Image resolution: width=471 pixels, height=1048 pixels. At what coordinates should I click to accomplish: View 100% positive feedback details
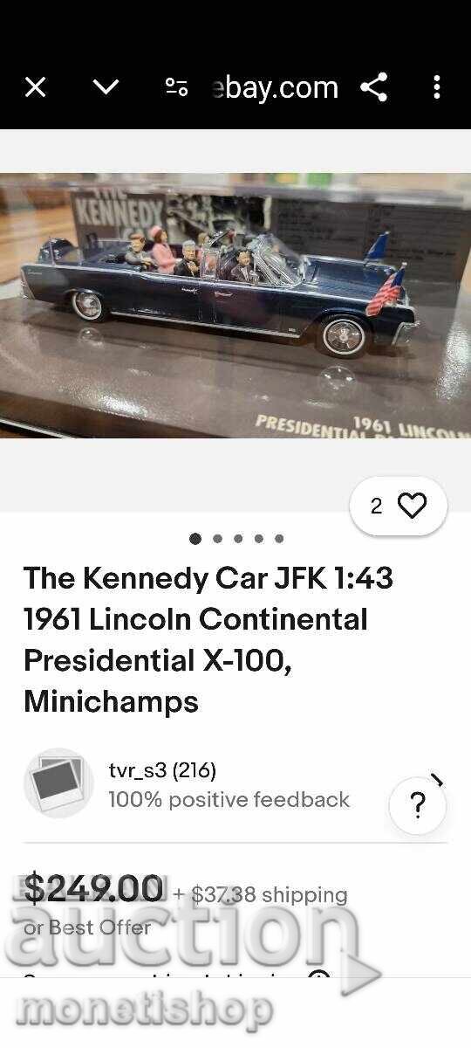229,799
